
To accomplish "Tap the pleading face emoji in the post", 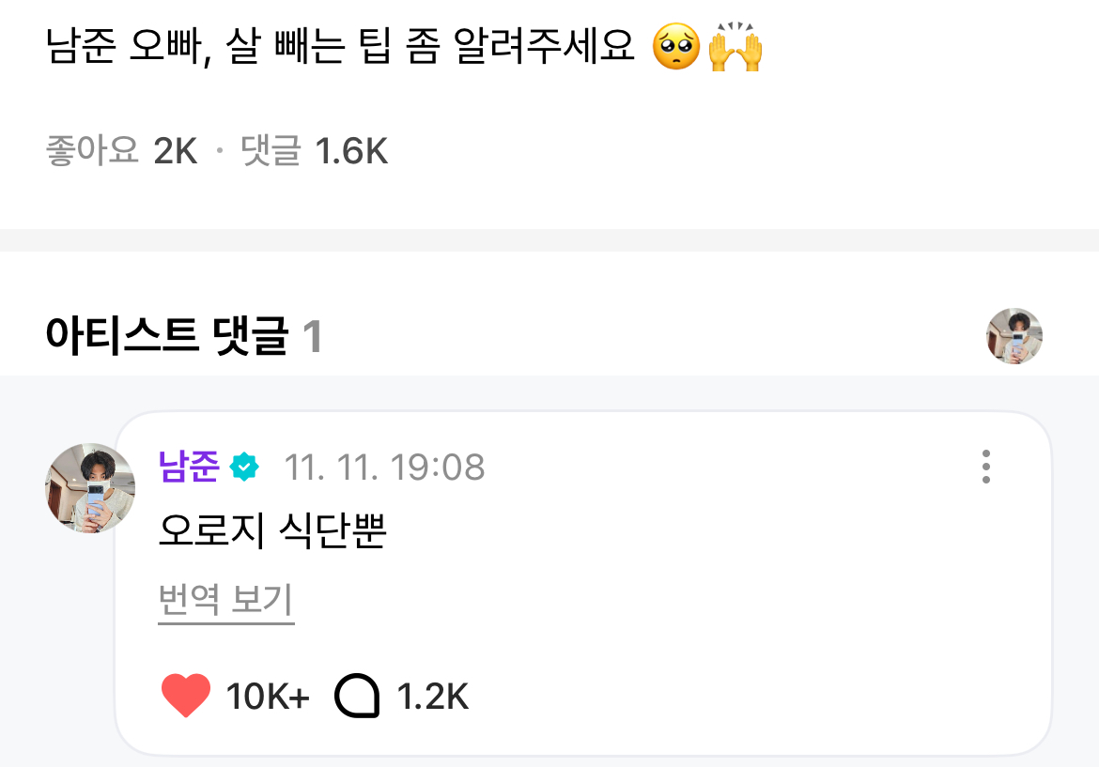I will click(675, 49).
